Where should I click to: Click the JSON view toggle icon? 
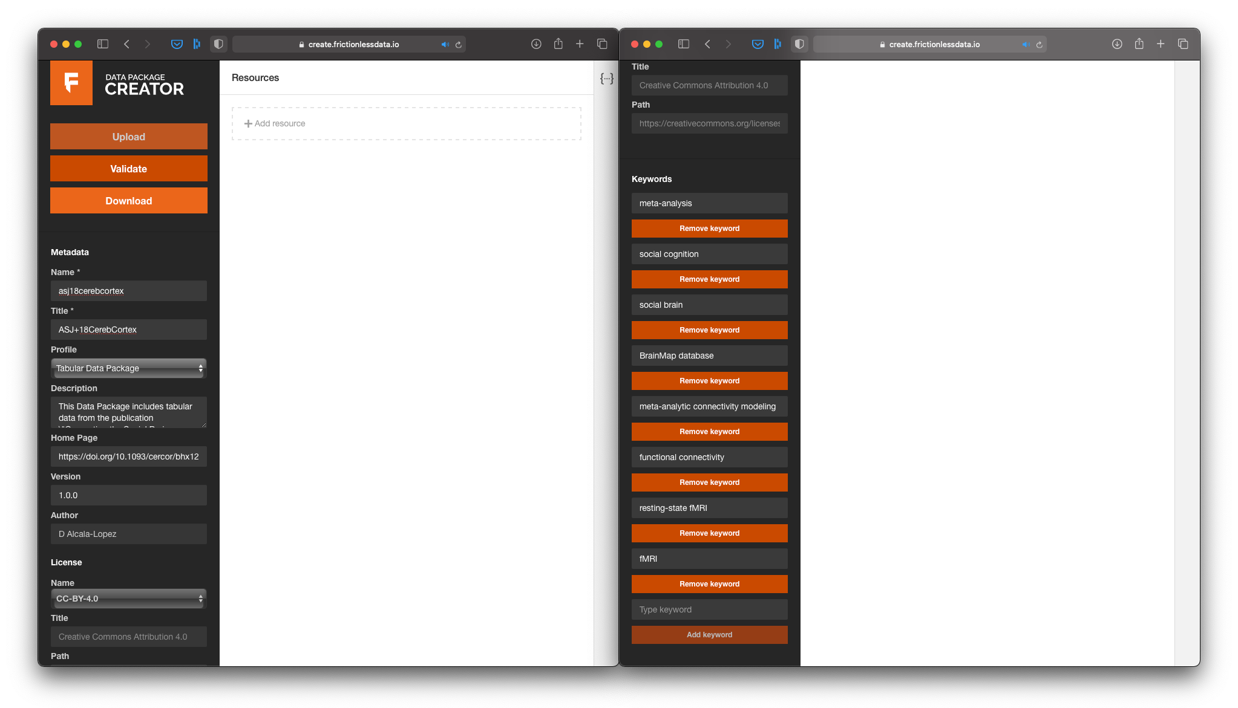click(x=607, y=78)
